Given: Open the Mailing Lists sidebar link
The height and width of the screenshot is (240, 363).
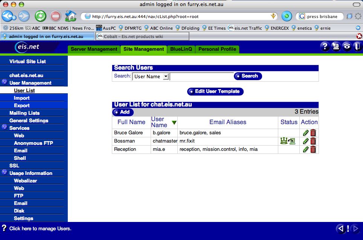Looking at the screenshot, I should (x=24, y=113).
